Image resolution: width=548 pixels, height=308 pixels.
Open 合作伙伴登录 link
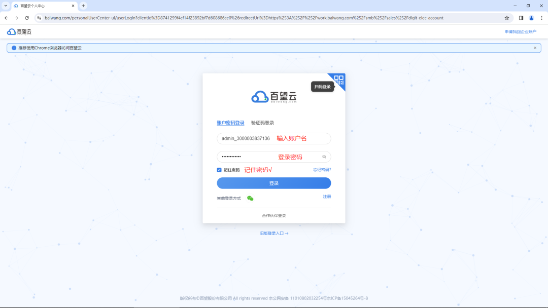coord(273,216)
